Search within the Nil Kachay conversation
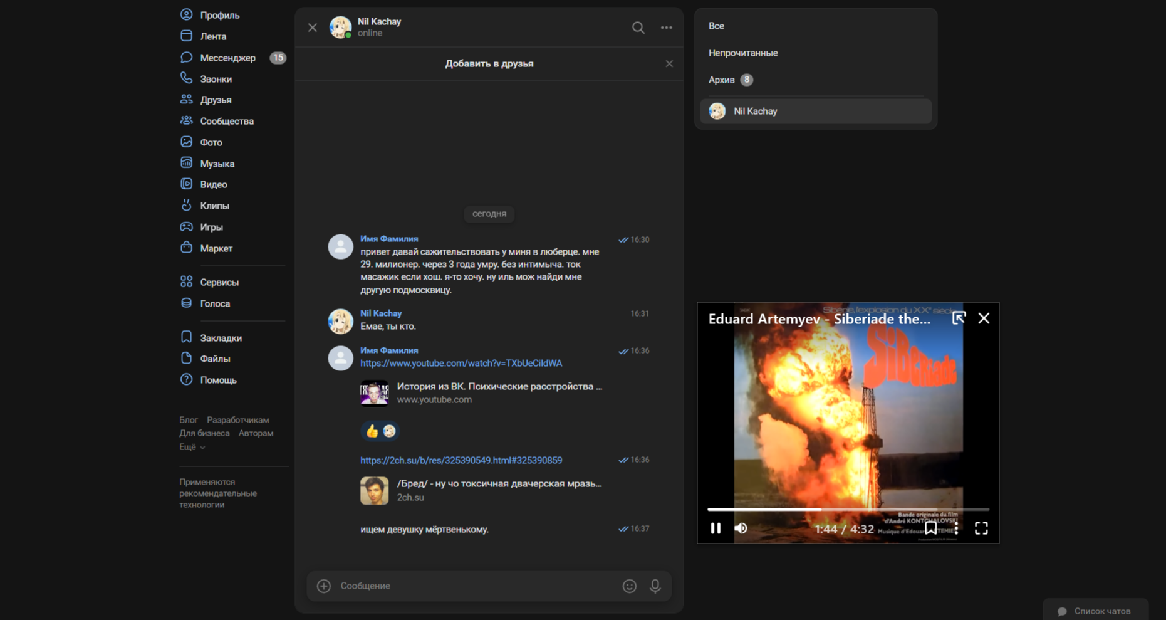 638,28
